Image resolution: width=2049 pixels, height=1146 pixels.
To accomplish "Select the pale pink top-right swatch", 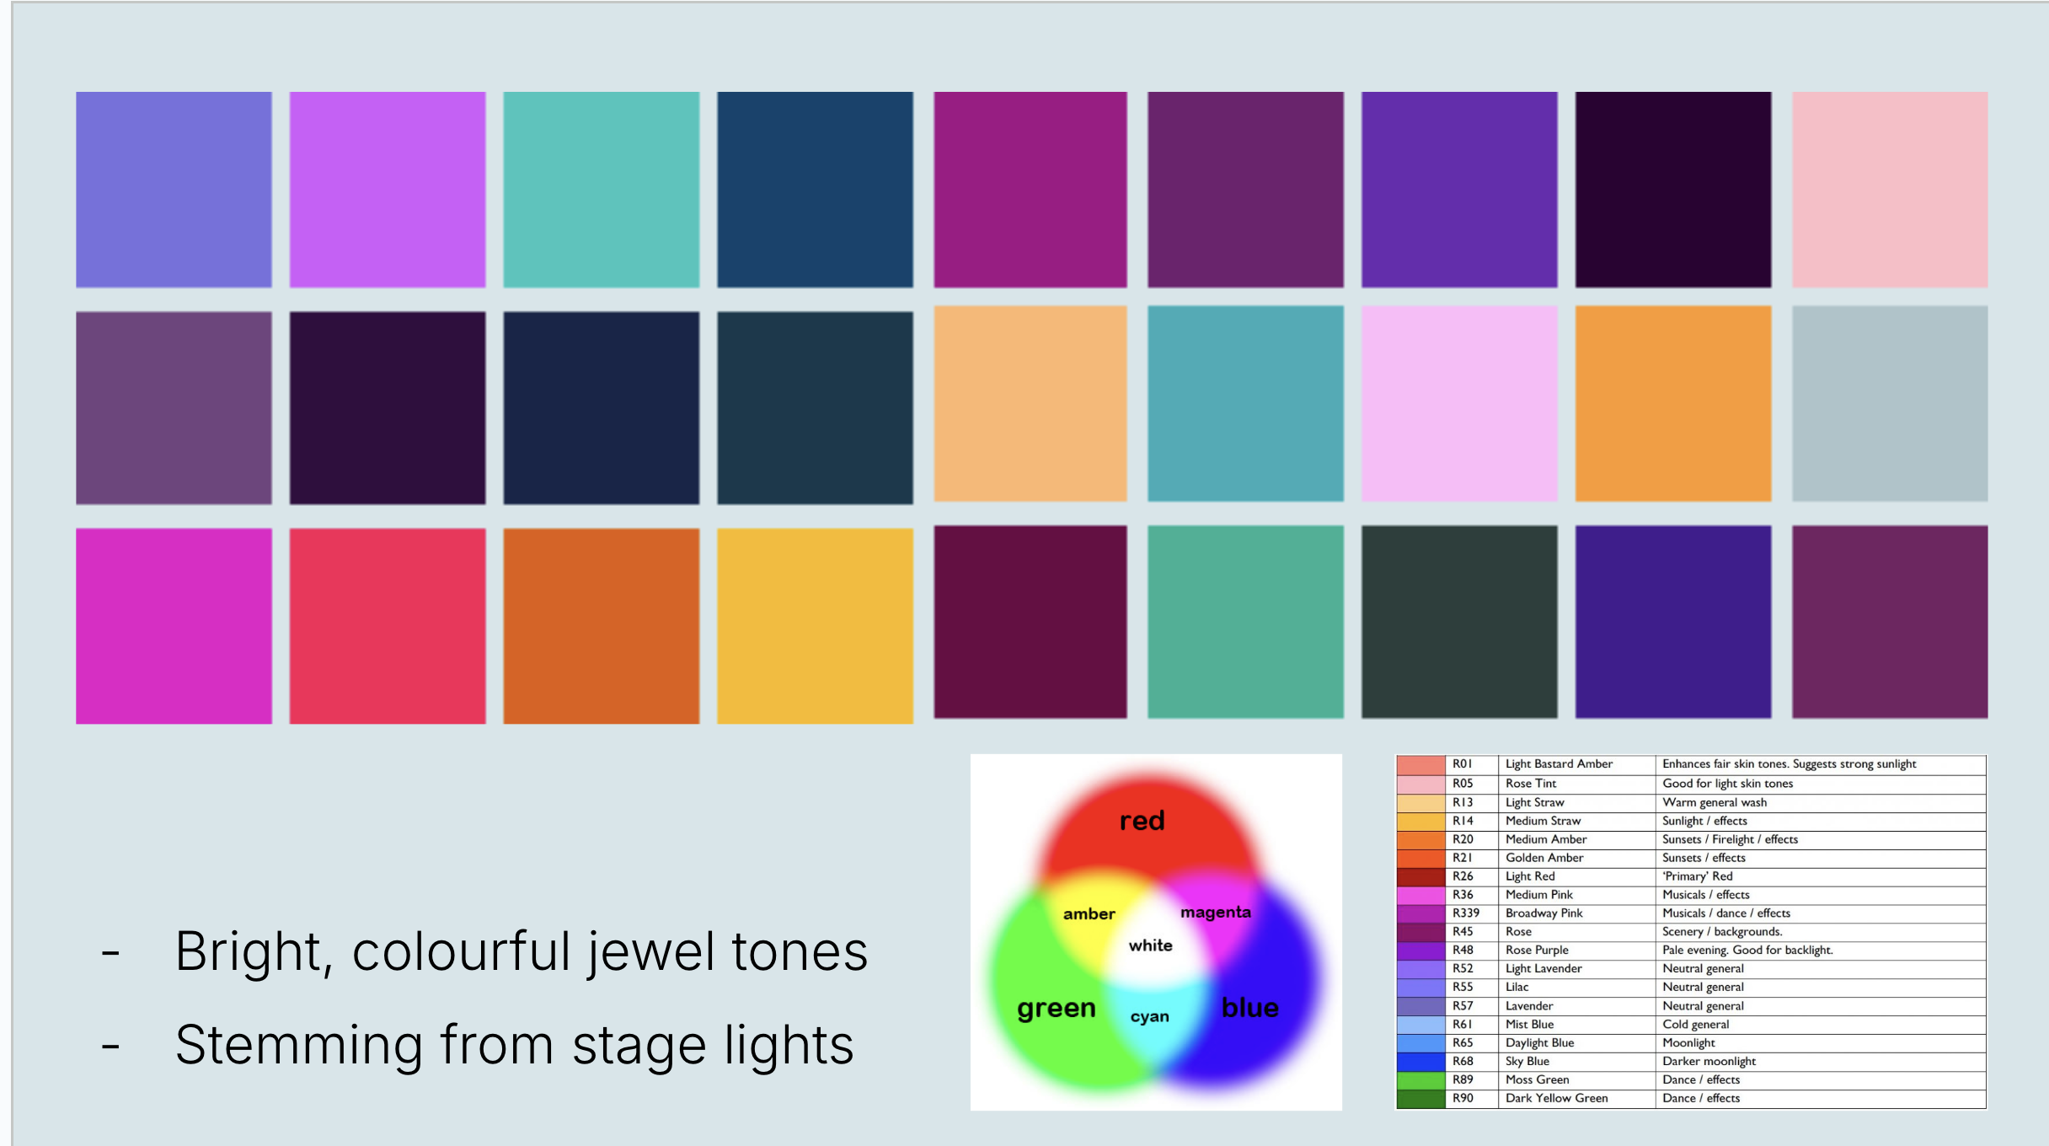I will (x=1889, y=190).
